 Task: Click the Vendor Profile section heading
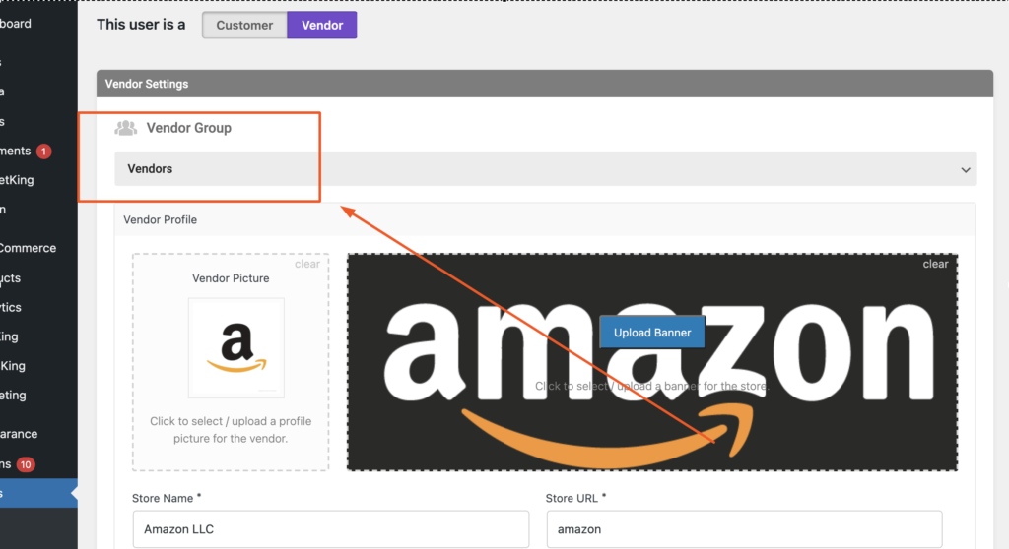161,219
